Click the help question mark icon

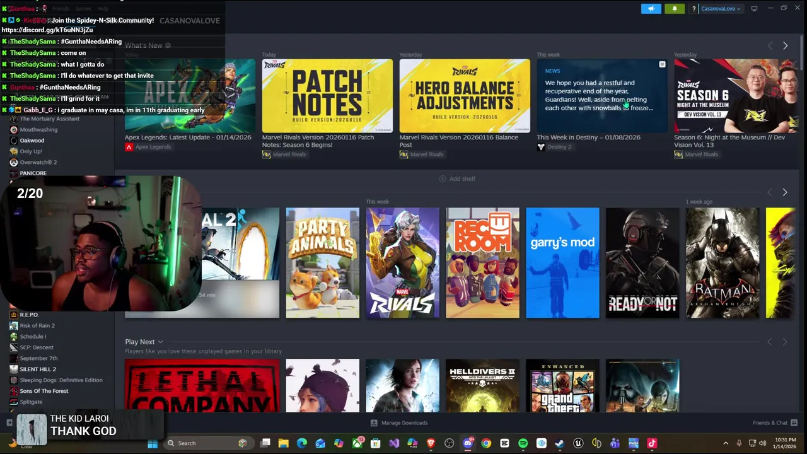click(694, 9)
